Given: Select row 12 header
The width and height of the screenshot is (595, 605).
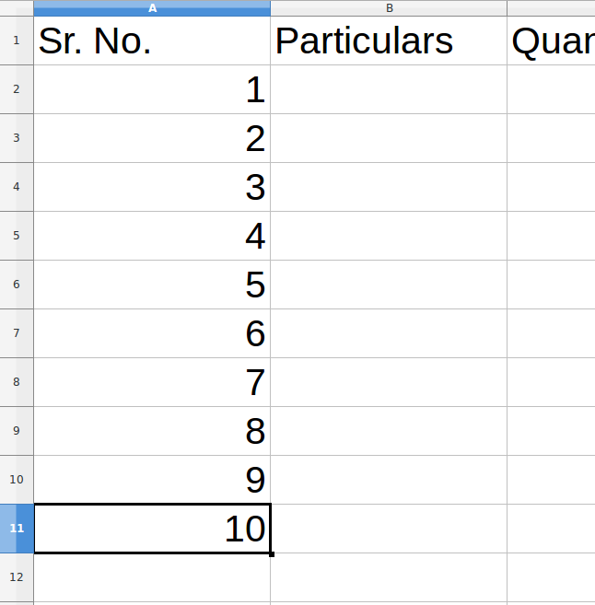Looking at the screenshot, I should click(x=16, y=577).
